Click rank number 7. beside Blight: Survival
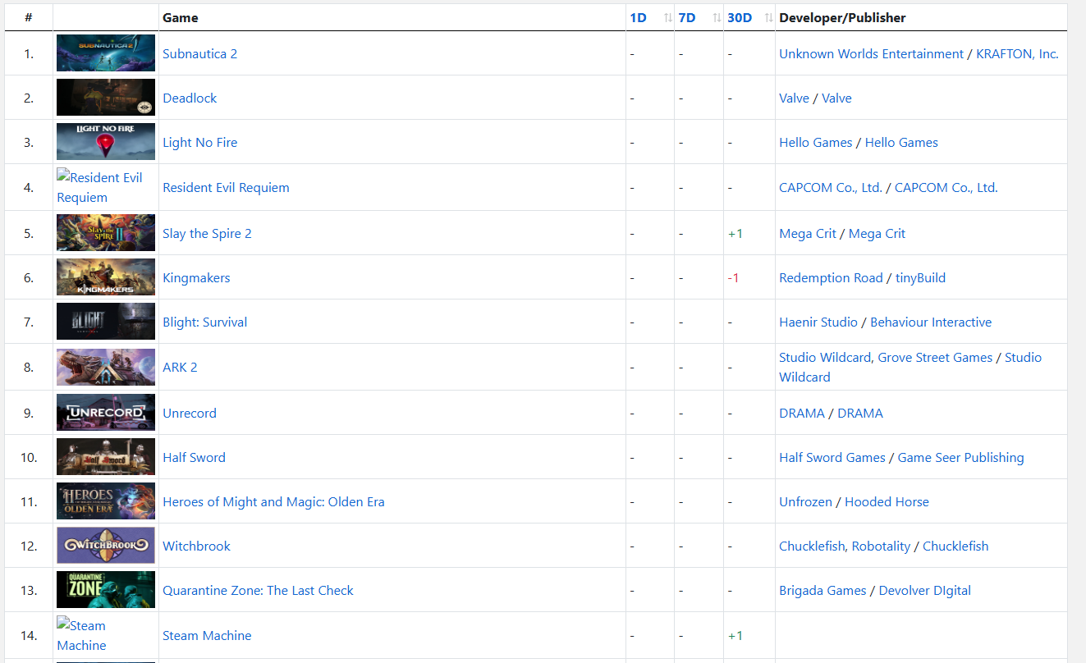Image resolution: width=1086 pixels, height=663 pixels. [29, 322]
